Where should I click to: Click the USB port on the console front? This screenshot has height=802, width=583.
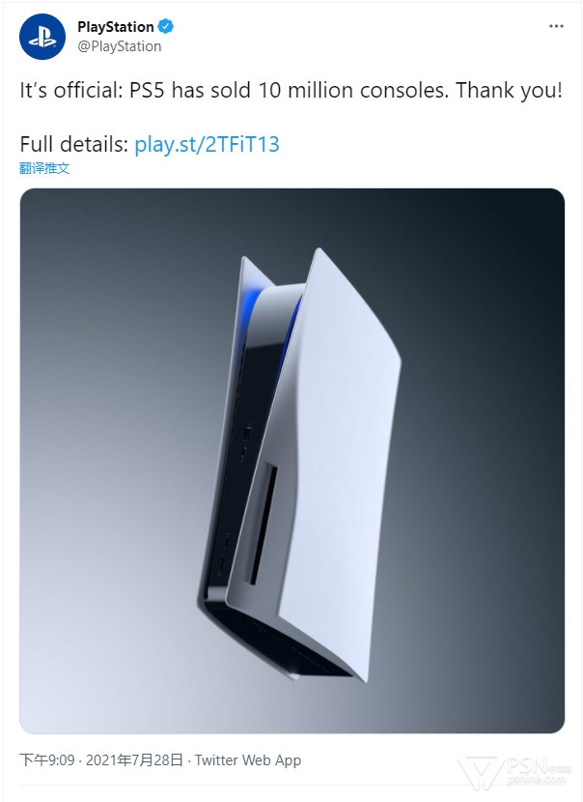coord(248,433)
